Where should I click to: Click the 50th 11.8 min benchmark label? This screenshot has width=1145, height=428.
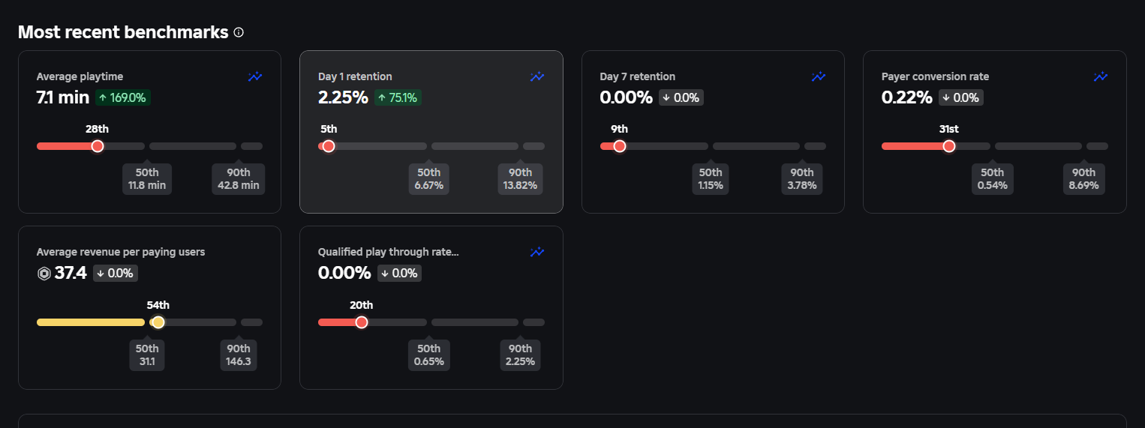(x=147, y=179)
